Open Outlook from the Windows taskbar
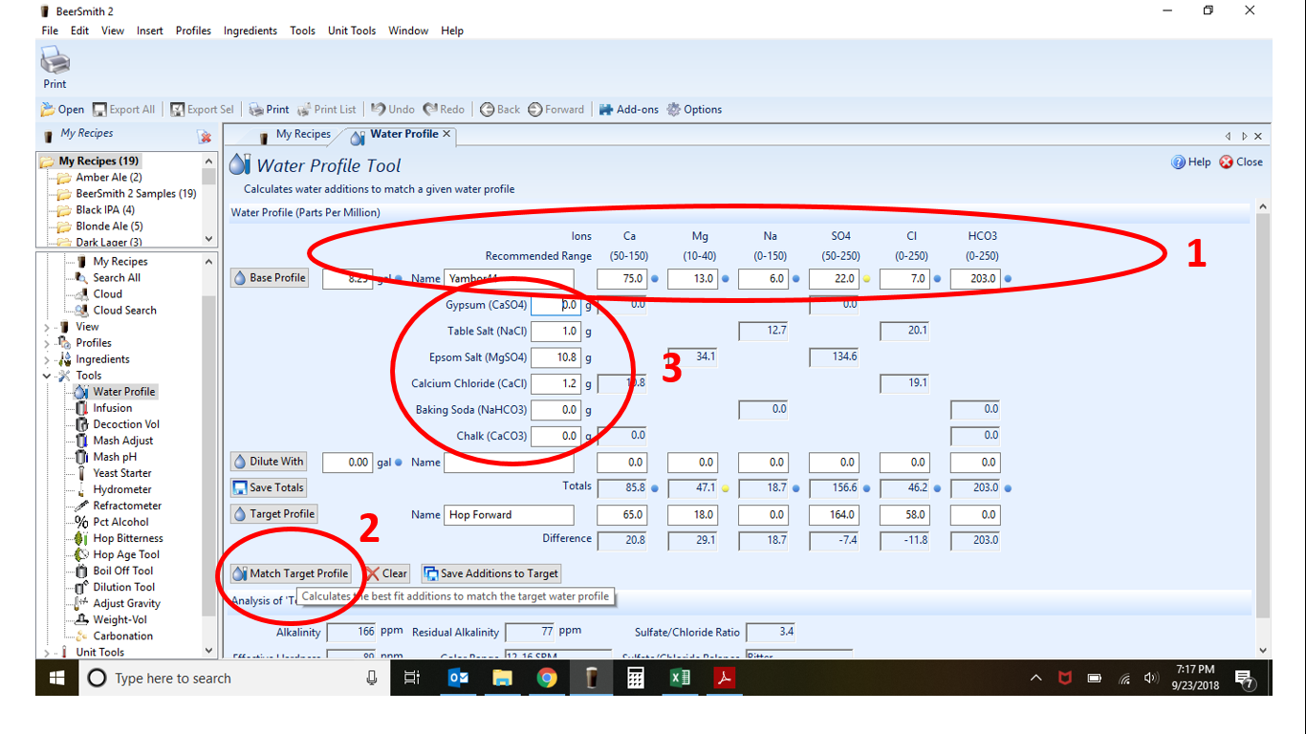 [x=458, y=678]
